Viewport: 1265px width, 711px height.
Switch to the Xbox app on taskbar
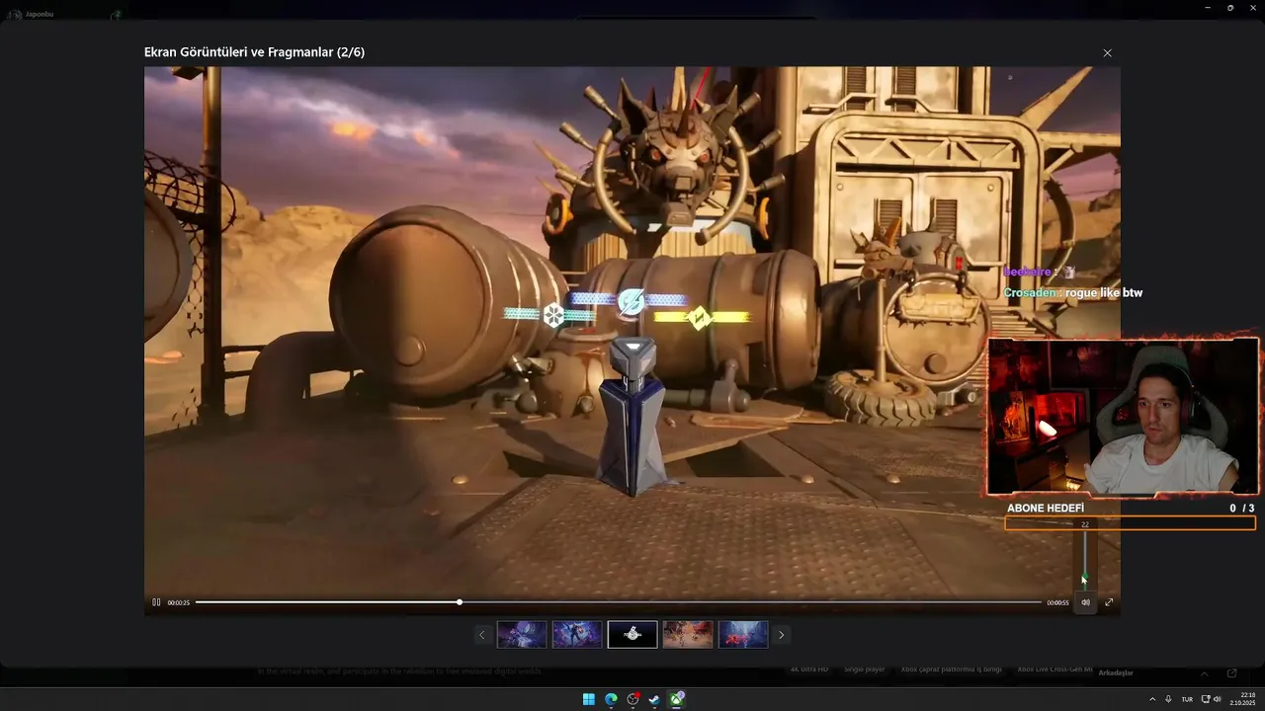676,699
